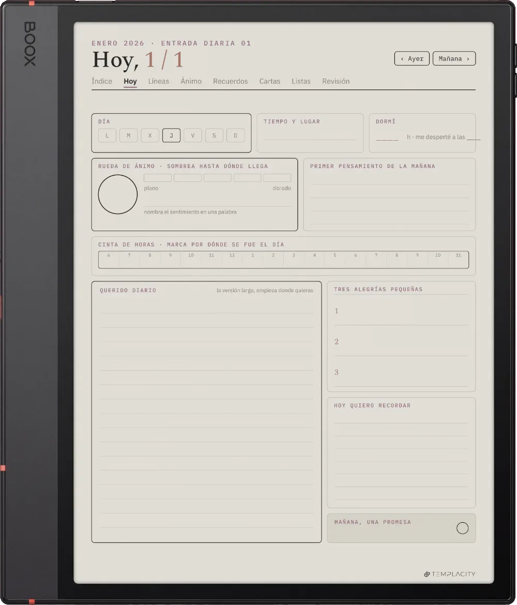Tap 'la versión larga, empieza donde quieras' text
517x605 pixels.
click(x=265, y=291)
